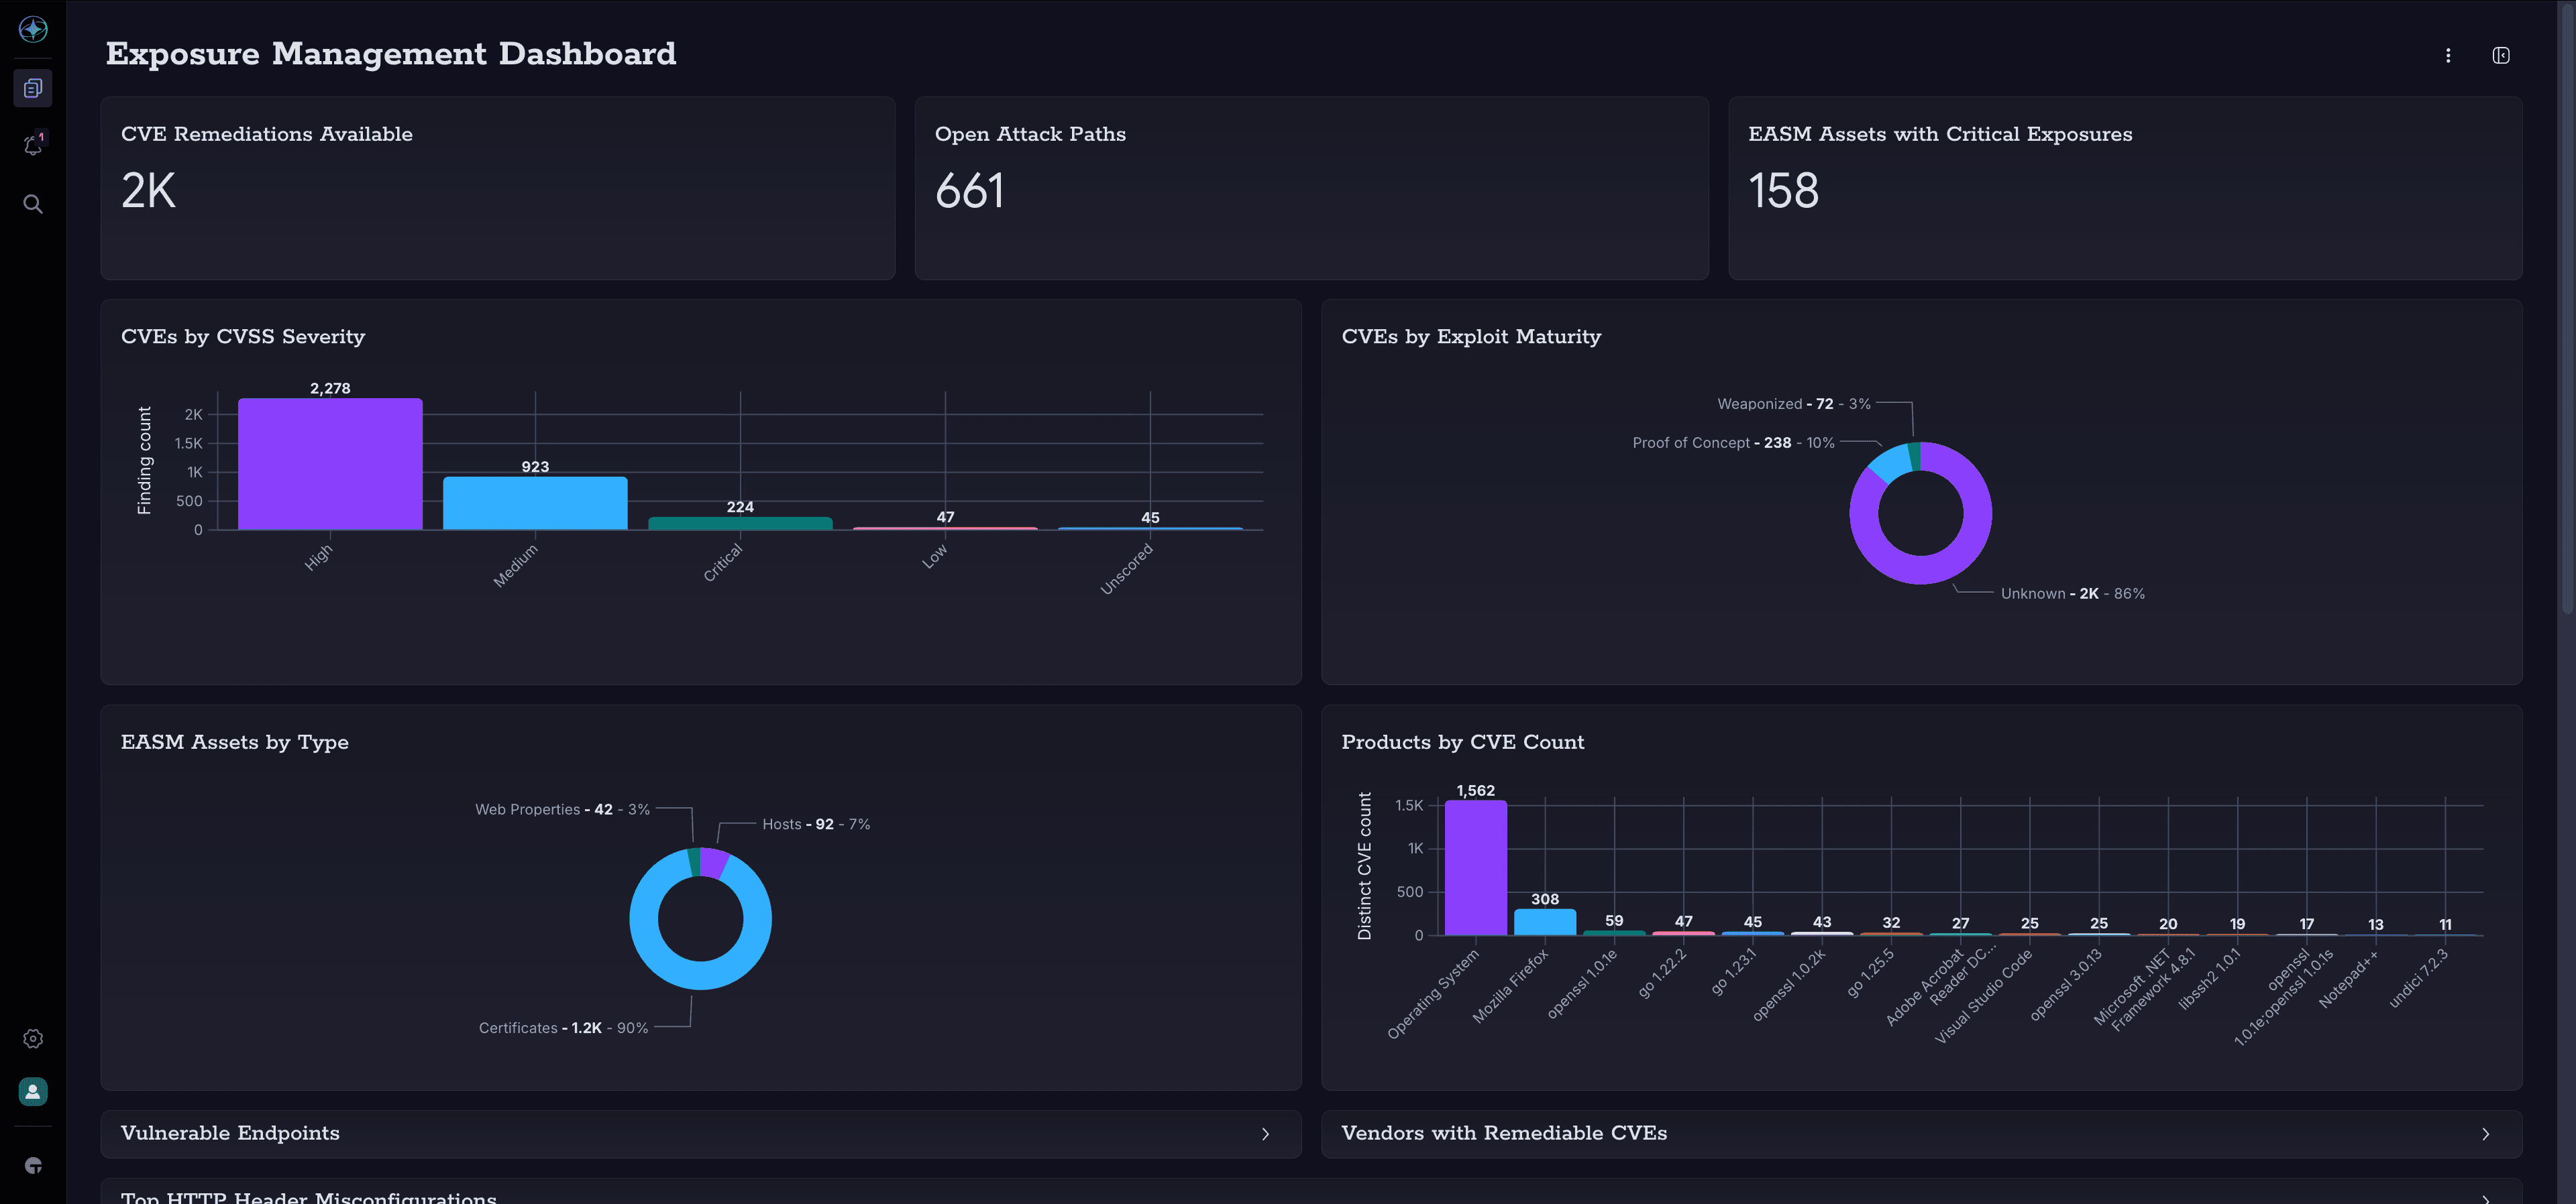This screenshot has height=1204, width=2576.
Task: Click the 'Proof of Concept - 238' label
Action: (1733, 442)
